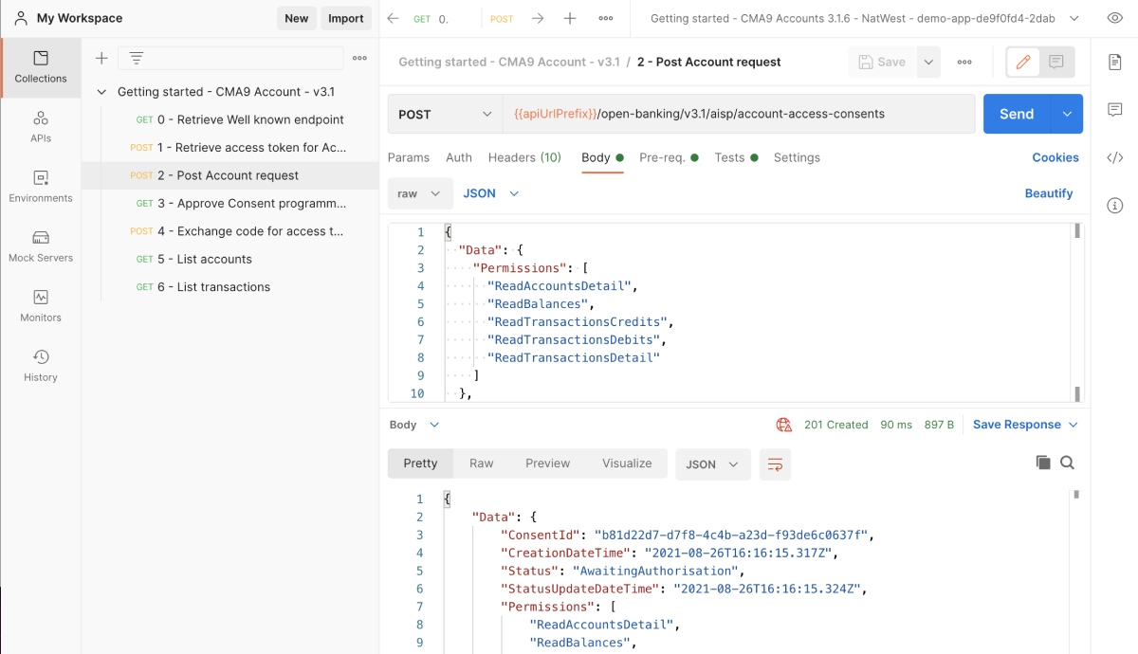Select the Visualize response view

627,463
